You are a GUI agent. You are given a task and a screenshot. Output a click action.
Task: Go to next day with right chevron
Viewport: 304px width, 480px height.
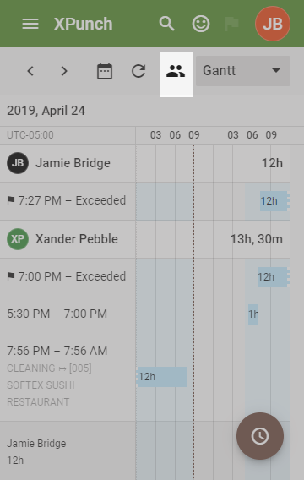tap(64, 71)
